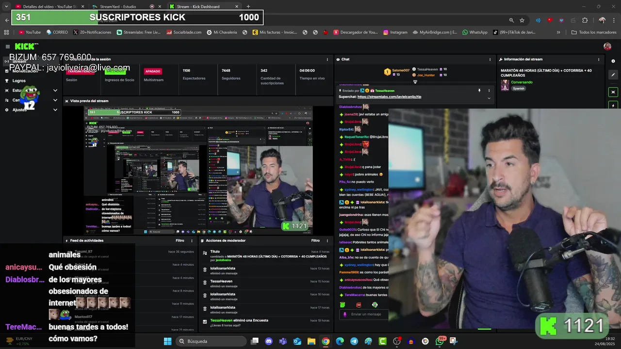The image size is (621, 349).
Task: Click the Spanish language tag
Action: (519, 88)
